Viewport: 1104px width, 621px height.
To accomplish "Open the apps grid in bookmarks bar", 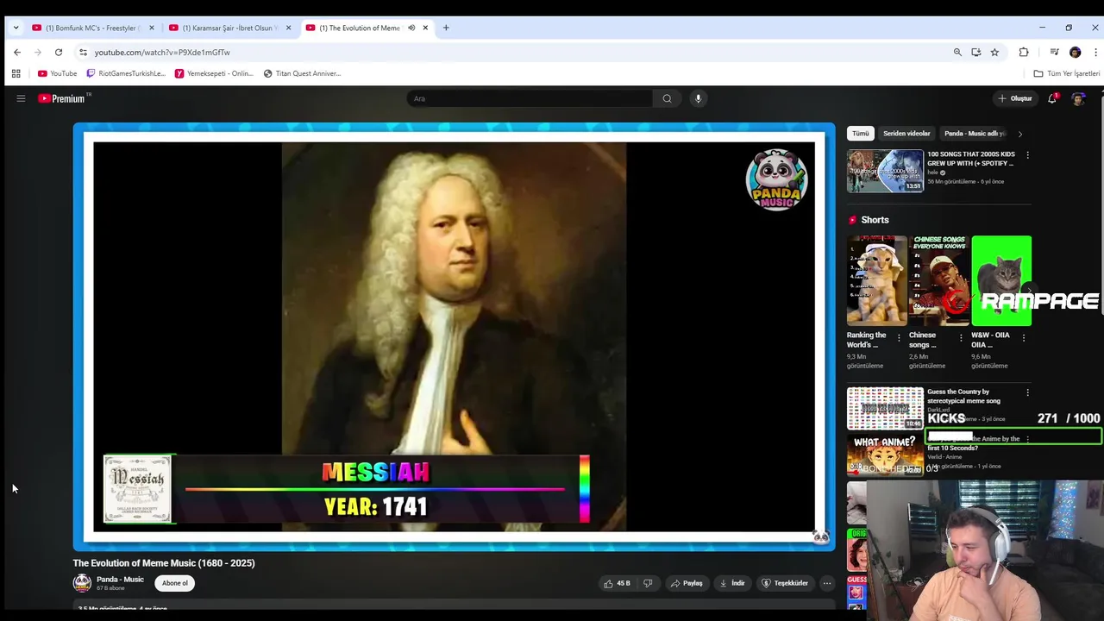I will click(x=16, y=73).
